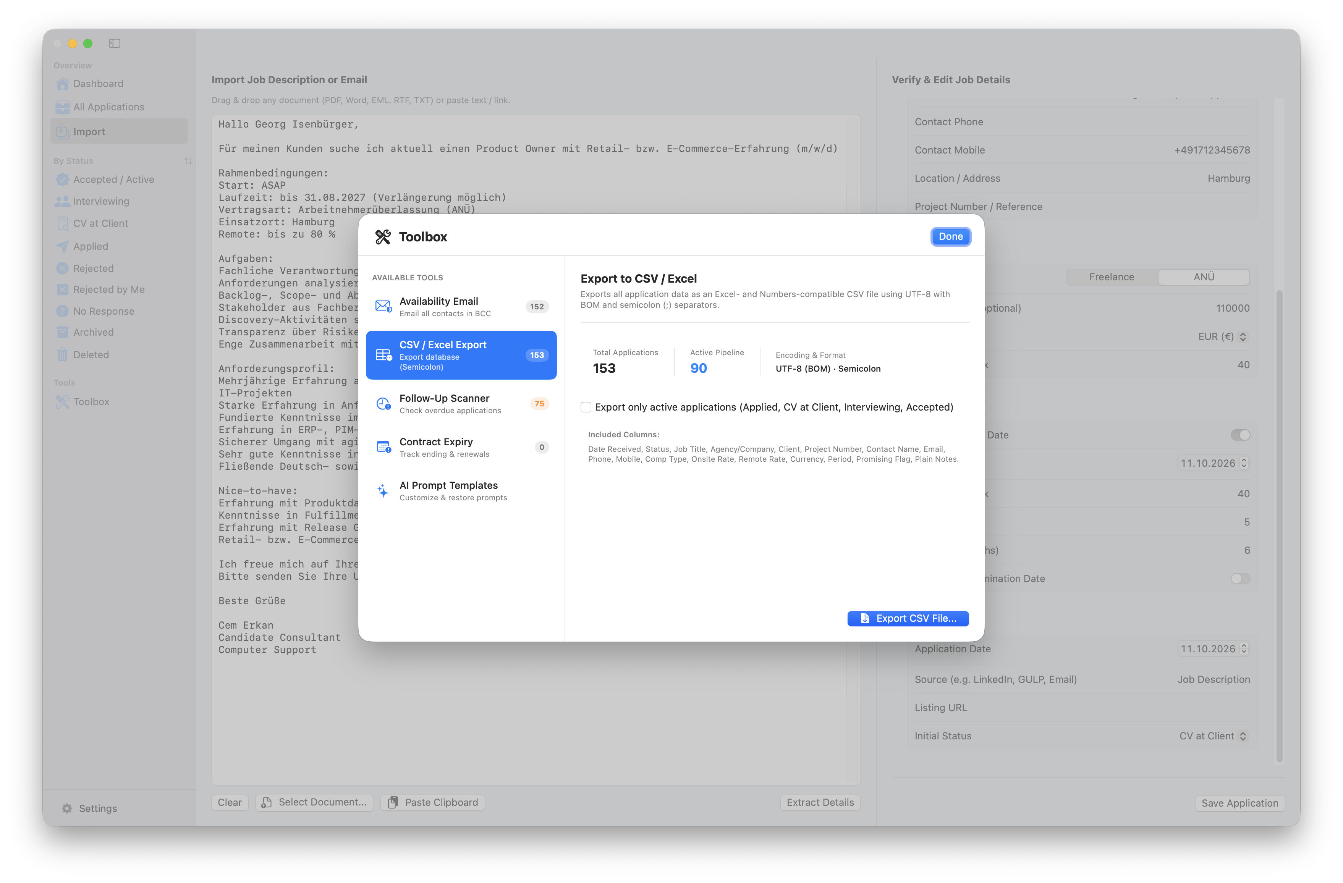Click the Import clipboard icon in sidebar
The width and height of the screenshot is (1343, 883).
point(63,131)
